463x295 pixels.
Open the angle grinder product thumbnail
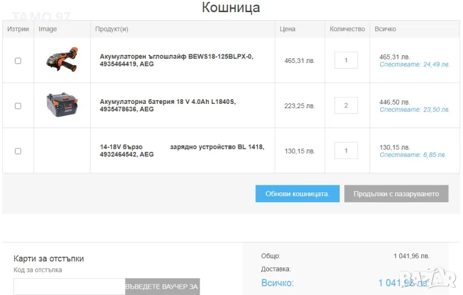click(x=62, y=59)
